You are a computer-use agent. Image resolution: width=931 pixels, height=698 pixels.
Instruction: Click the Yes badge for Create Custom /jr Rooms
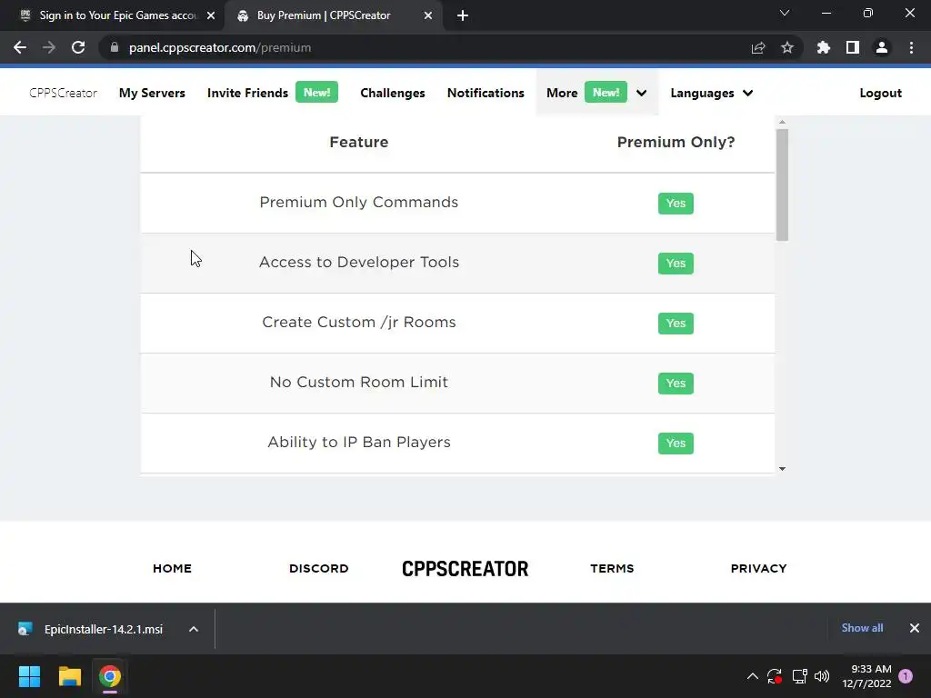pyautogui.click(x=676, y=323)
